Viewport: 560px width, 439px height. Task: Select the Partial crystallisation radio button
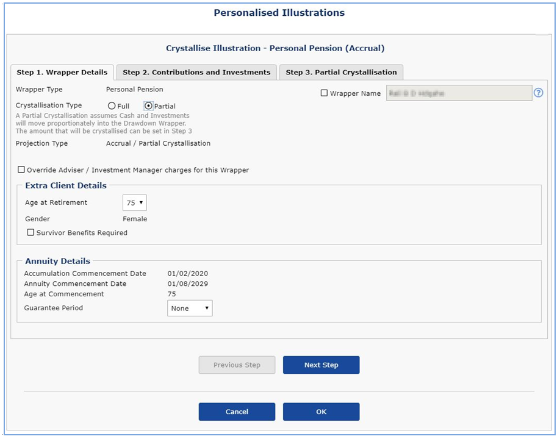coord(148,106)
